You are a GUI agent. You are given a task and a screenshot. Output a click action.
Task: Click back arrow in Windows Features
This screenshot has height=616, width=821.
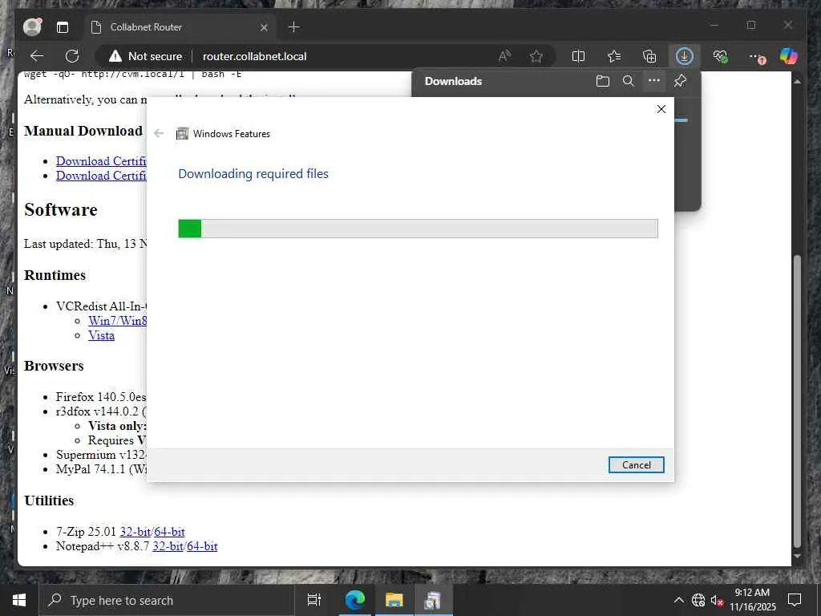point(160,134)
